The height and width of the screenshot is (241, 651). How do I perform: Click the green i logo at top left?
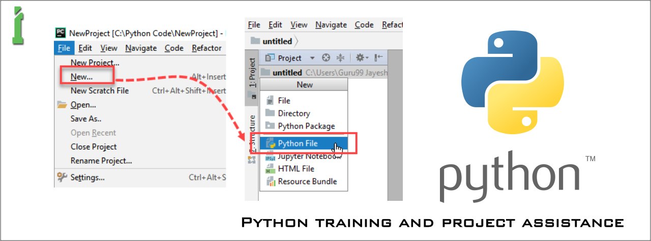point(18,25)
